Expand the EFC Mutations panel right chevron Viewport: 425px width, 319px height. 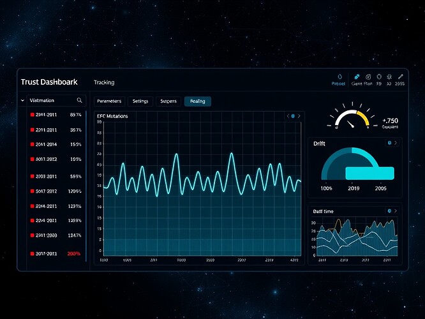coord(299,116)
